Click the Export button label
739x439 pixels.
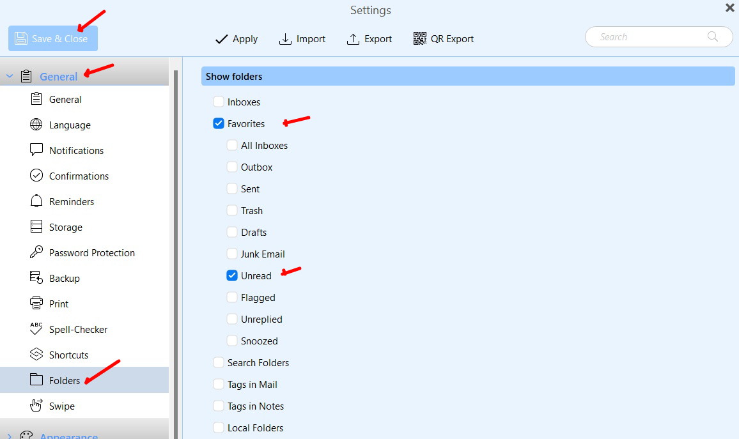(378, 38)
